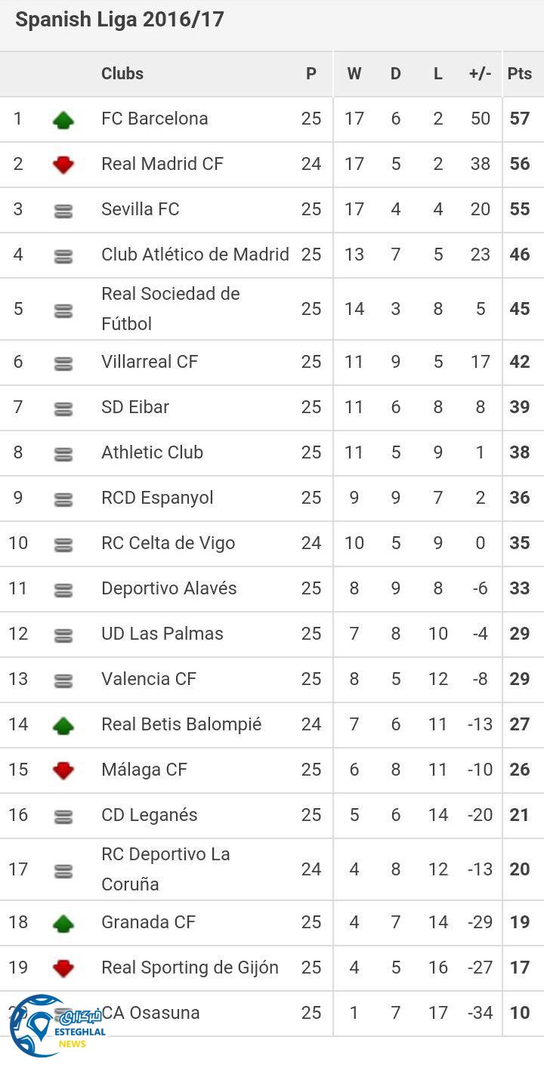Click the red down arrow beside Real Sporting de Gijón

[x=63, y=968]
